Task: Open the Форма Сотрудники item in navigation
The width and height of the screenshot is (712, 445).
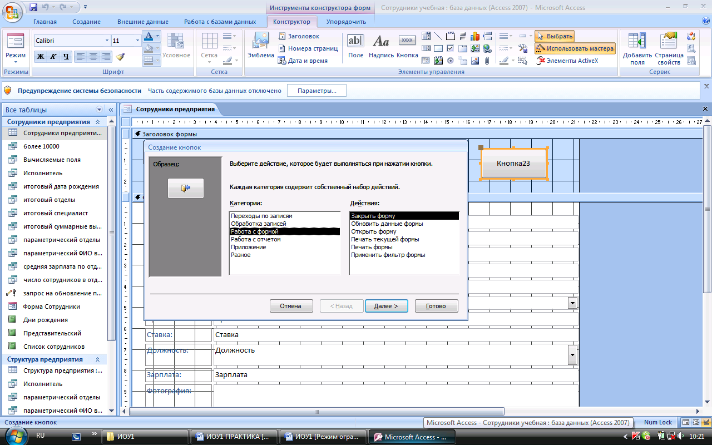Action: pyautogui.click(x=52, y=306)
